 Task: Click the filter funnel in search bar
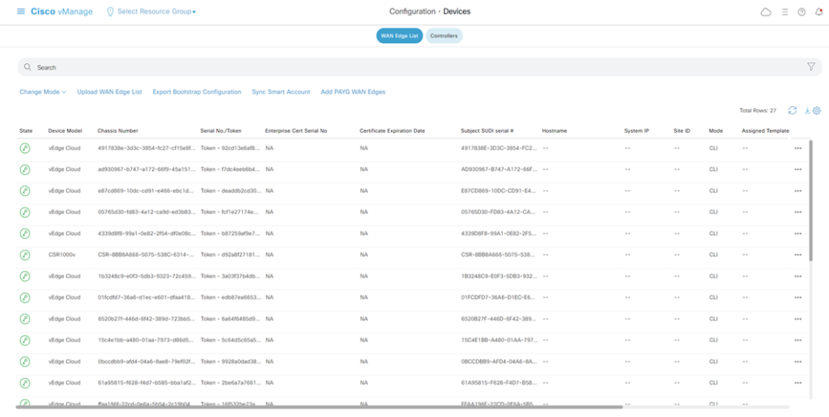point(810,67)
